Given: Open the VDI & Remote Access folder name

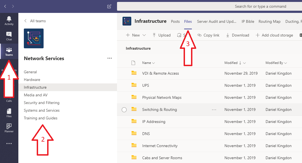Looking at the screenshot, I should click(160, 73).
